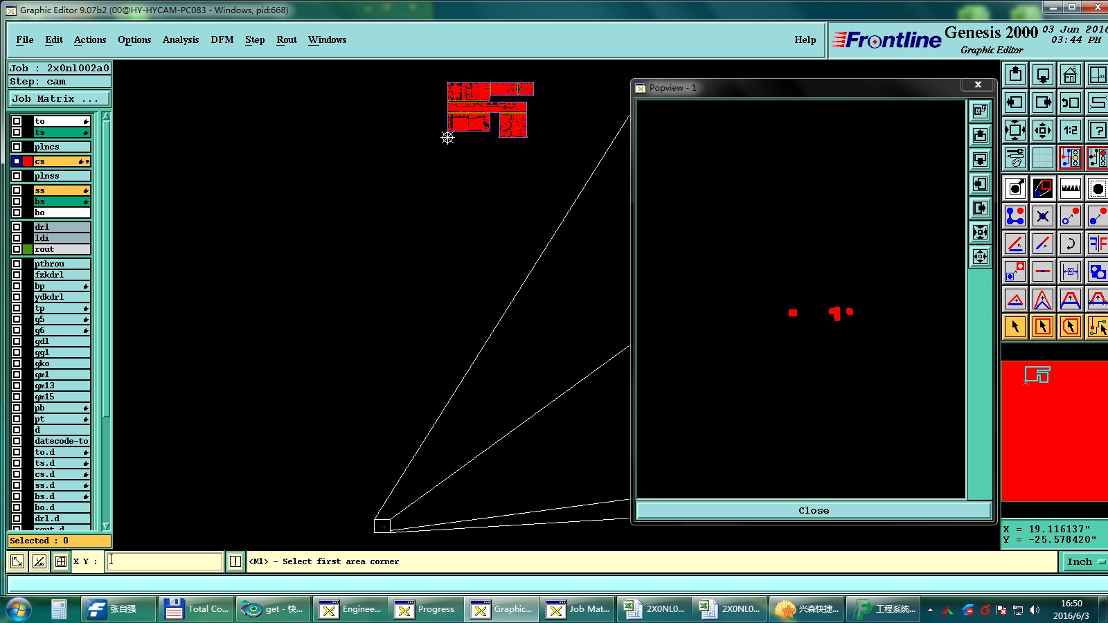Open the Rout menu

(287, 39)
